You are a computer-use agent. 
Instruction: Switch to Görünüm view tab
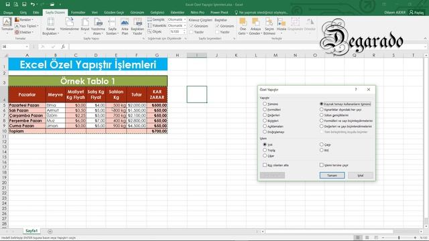click(x=137, y=12)
